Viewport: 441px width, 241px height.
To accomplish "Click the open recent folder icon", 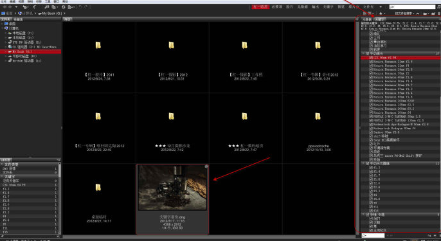I will pos(426,13).
